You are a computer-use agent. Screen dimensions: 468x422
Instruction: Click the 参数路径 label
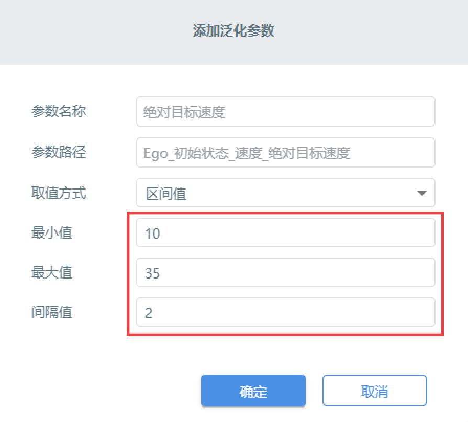point(59,152)
